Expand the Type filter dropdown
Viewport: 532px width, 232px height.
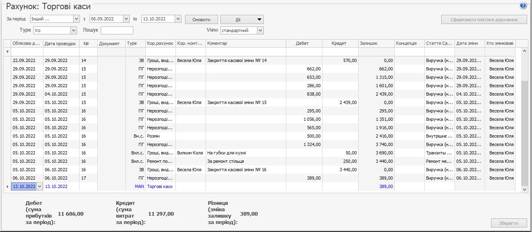(x=73, y=30)
